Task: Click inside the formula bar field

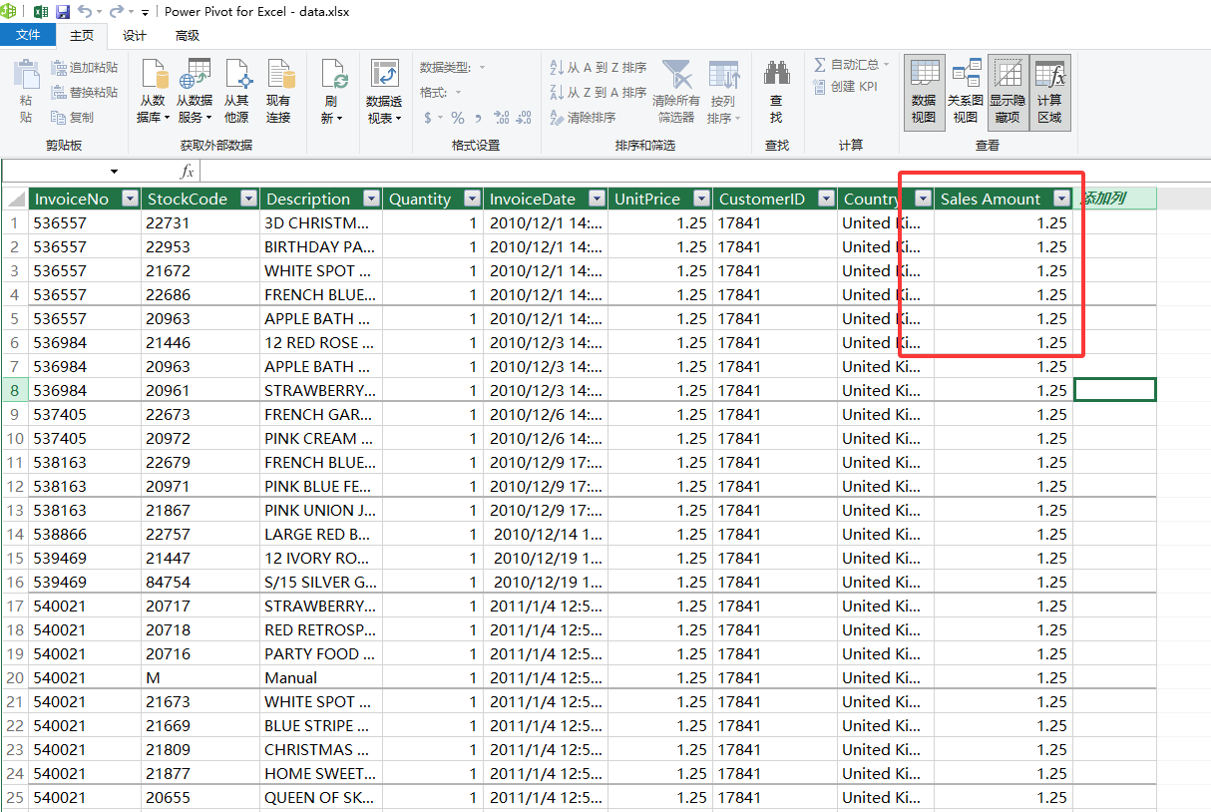Action: [703, 172]
